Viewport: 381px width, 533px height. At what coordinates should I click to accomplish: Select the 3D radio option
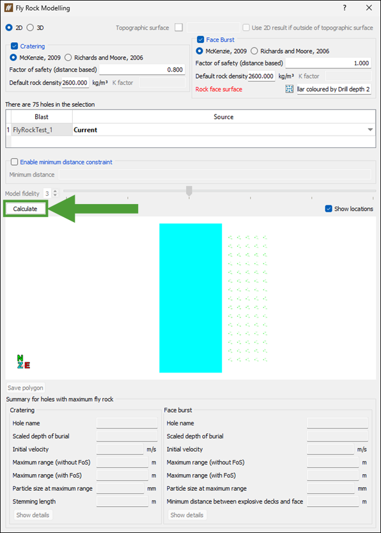coord(30,28)
